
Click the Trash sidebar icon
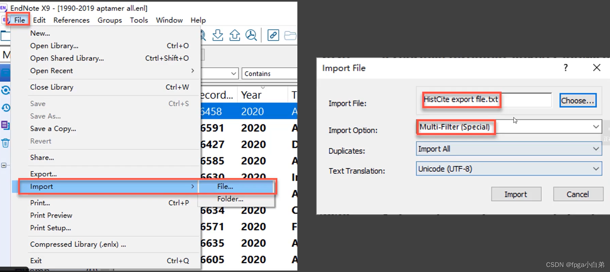pyautogui.click(x=5, y=143)
